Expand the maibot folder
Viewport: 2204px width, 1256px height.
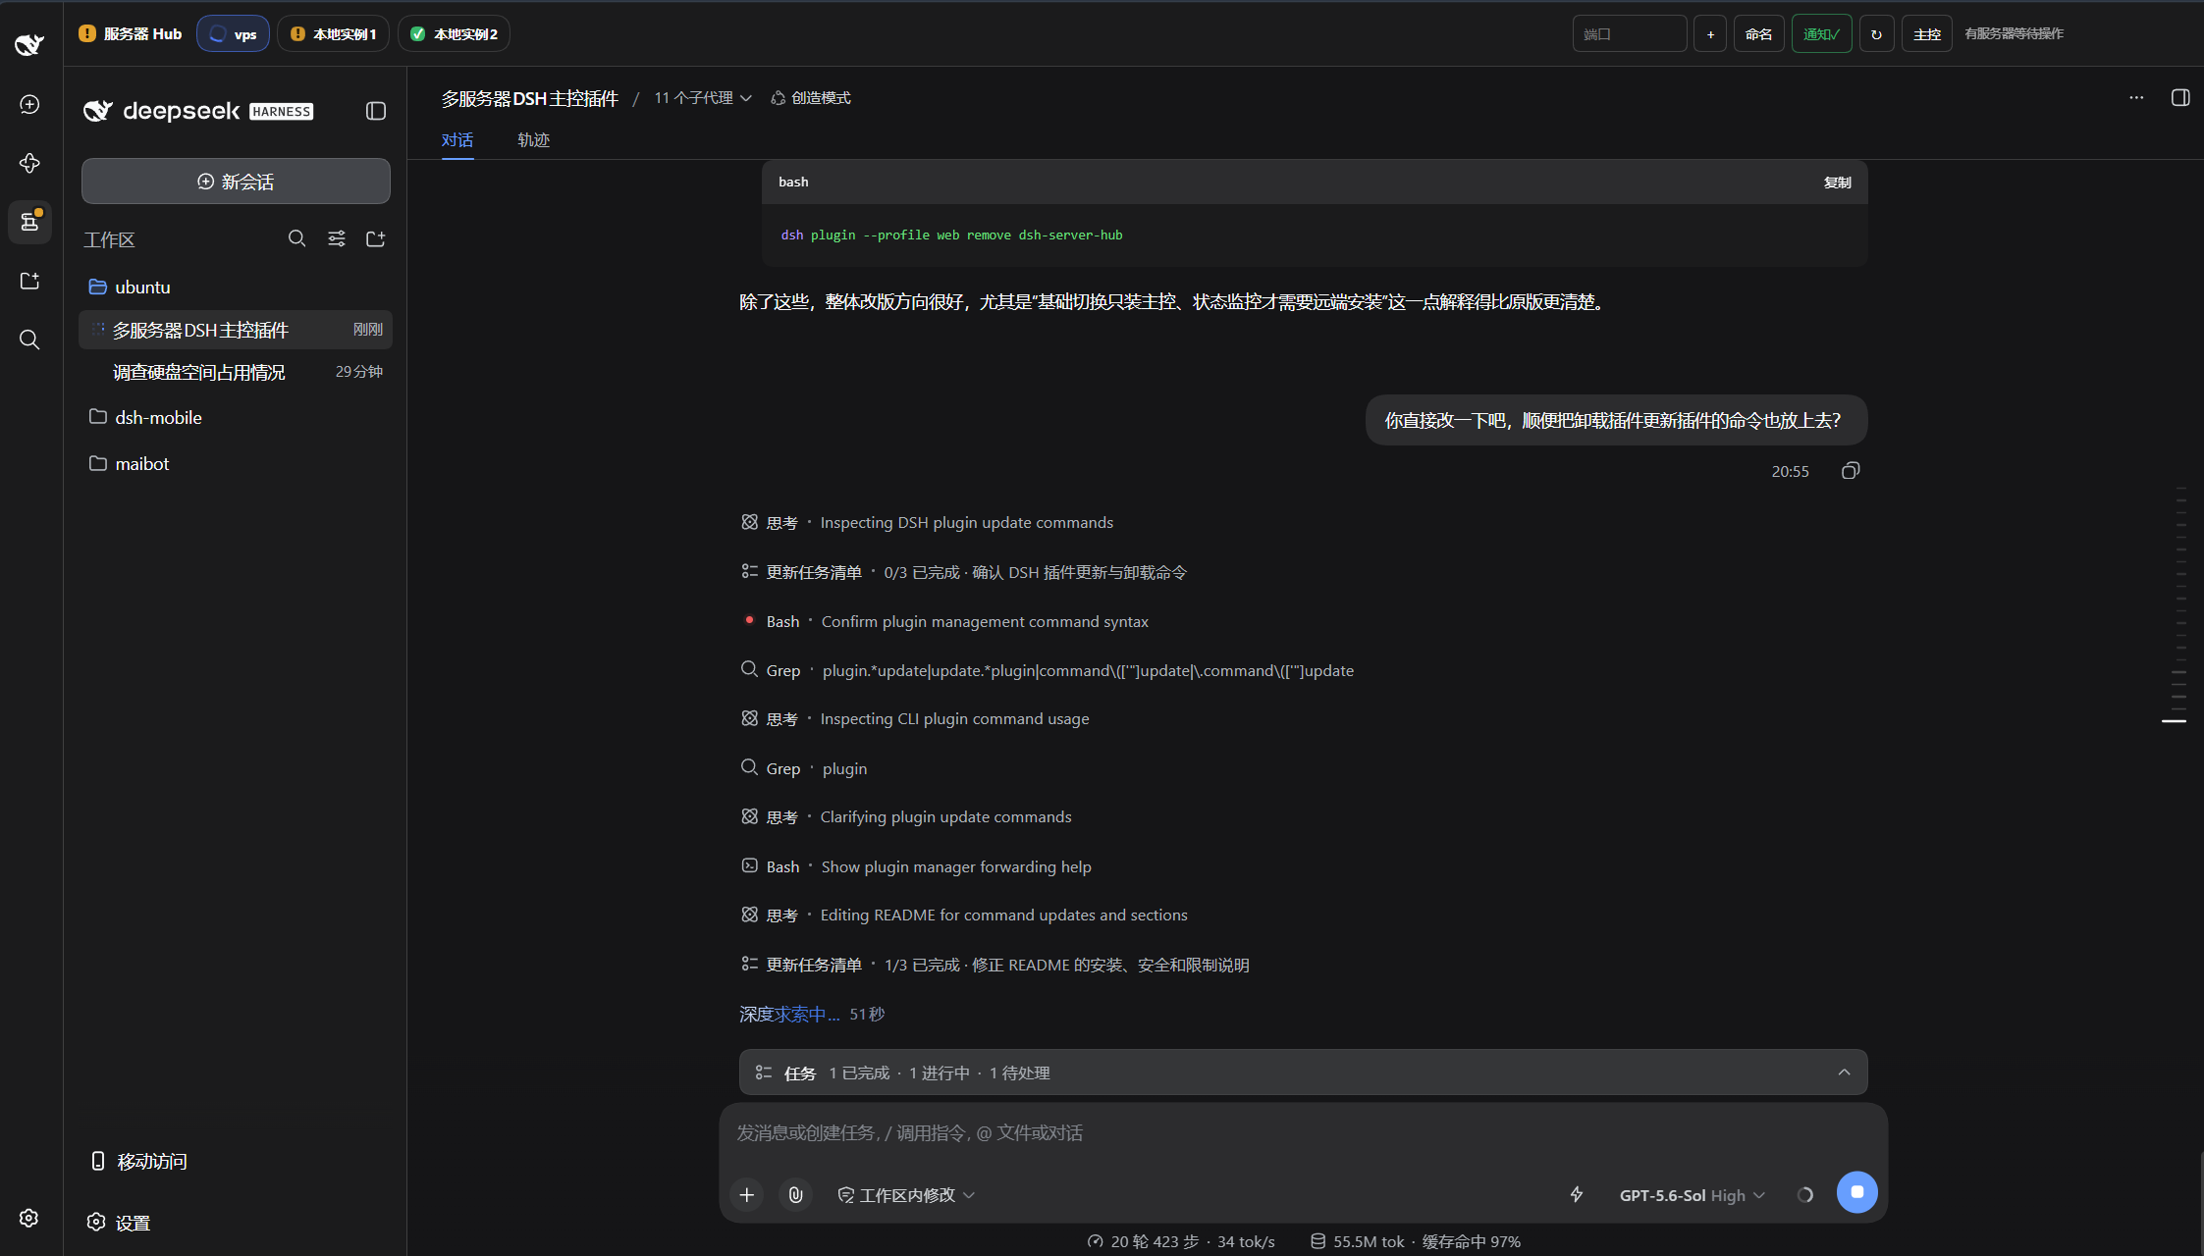click(236, 463)
